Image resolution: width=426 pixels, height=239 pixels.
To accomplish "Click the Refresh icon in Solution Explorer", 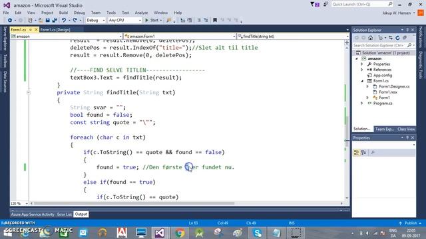I will pyautogui.click(x=397, y=38).
